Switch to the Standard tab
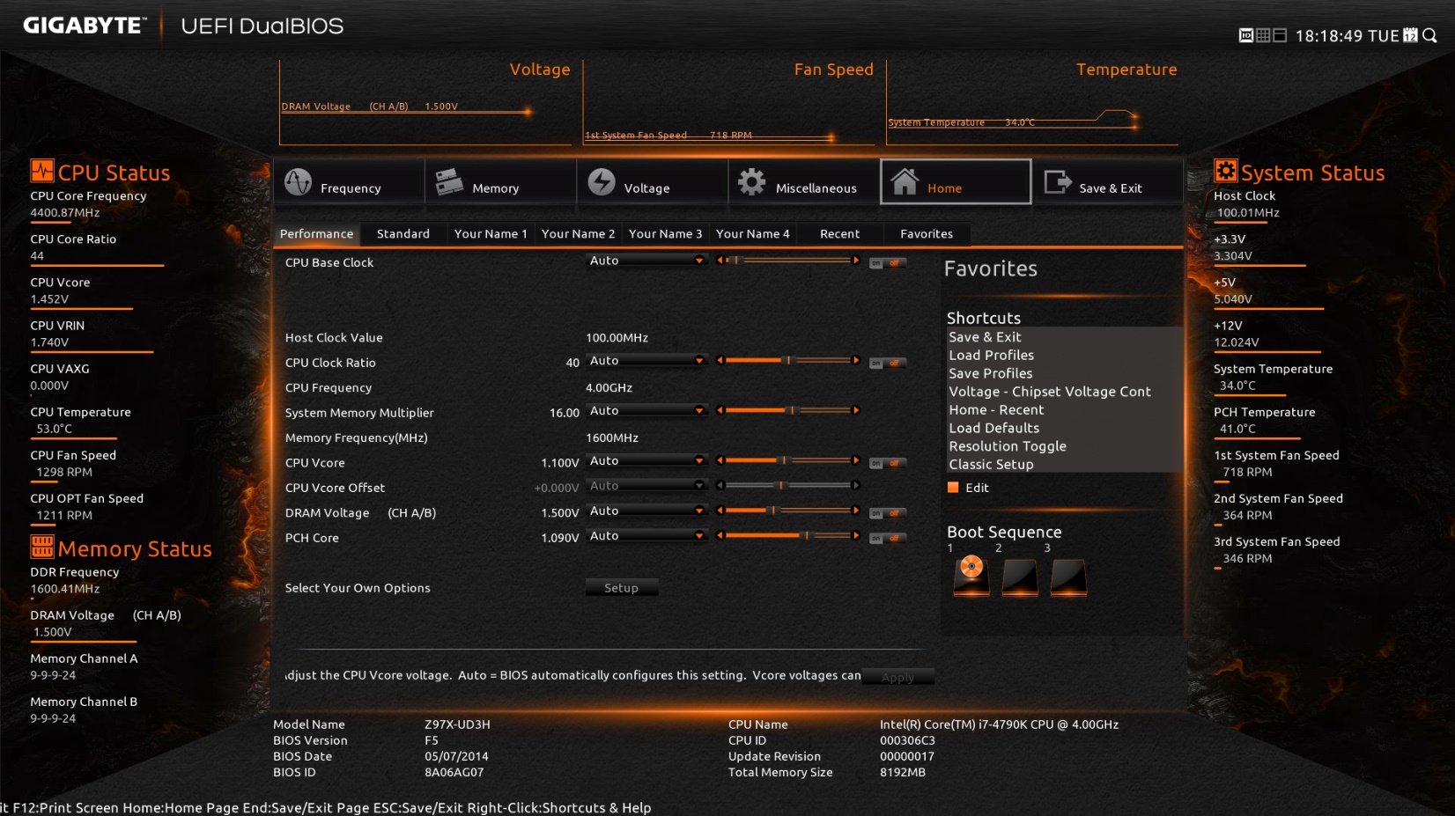Screen dimensions: 1455x816 (403, 234)
